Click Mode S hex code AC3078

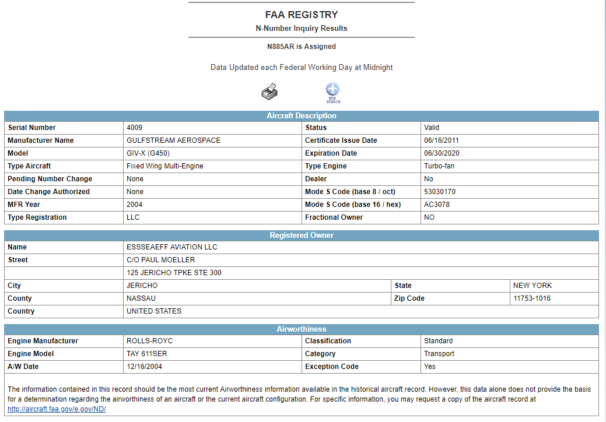click(437, 204)
